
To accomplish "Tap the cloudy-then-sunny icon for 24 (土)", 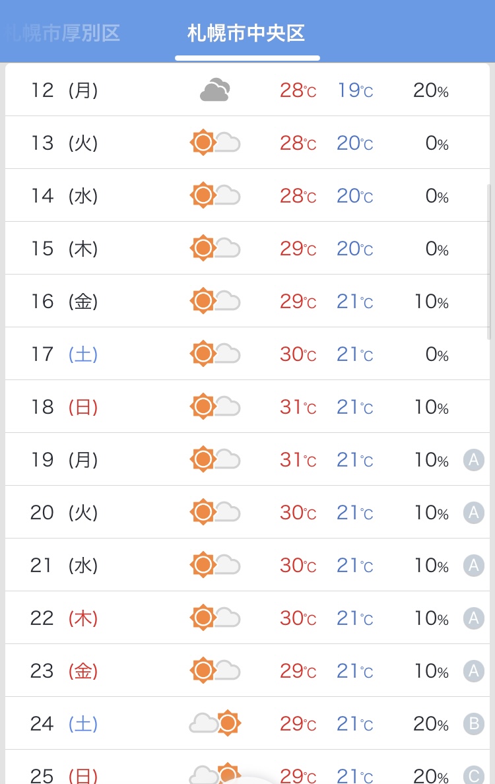I will (x=215, y=723).
